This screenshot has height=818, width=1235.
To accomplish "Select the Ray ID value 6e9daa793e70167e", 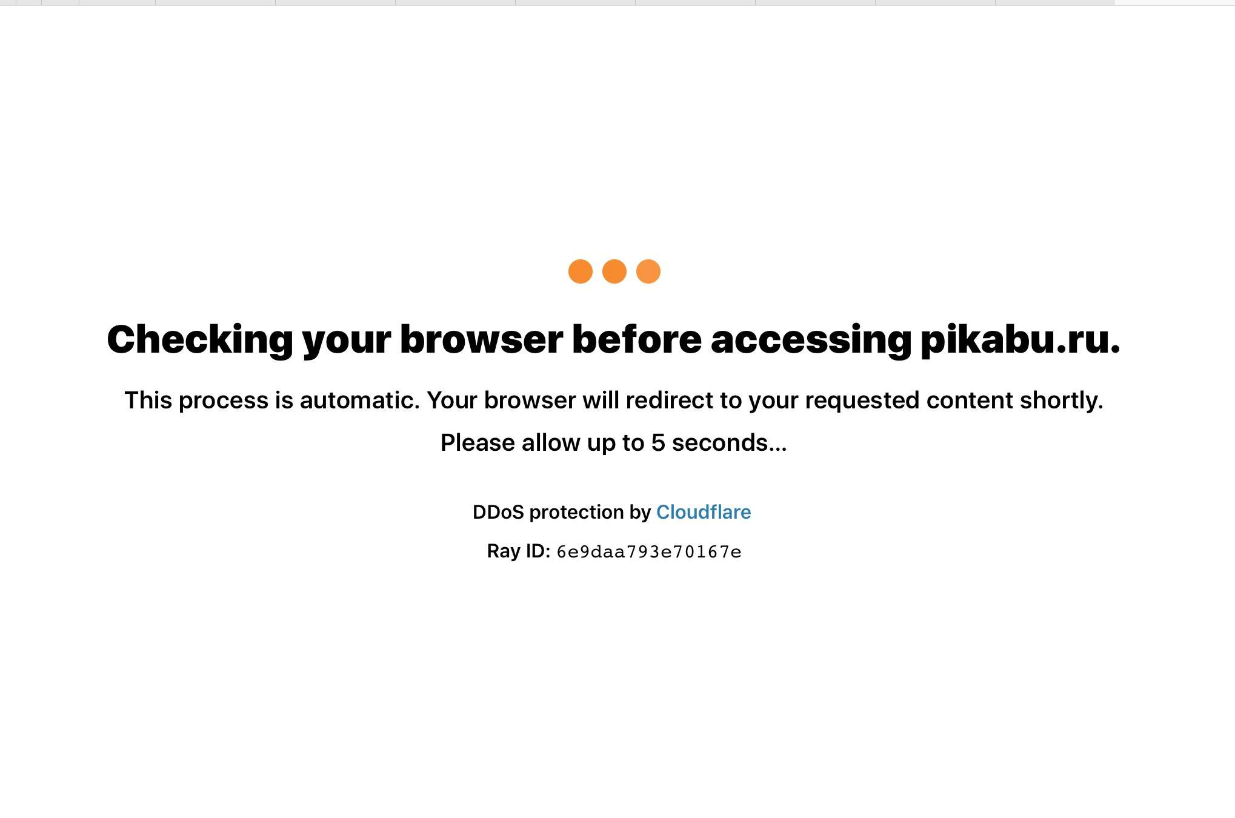I will coord(648,552).
